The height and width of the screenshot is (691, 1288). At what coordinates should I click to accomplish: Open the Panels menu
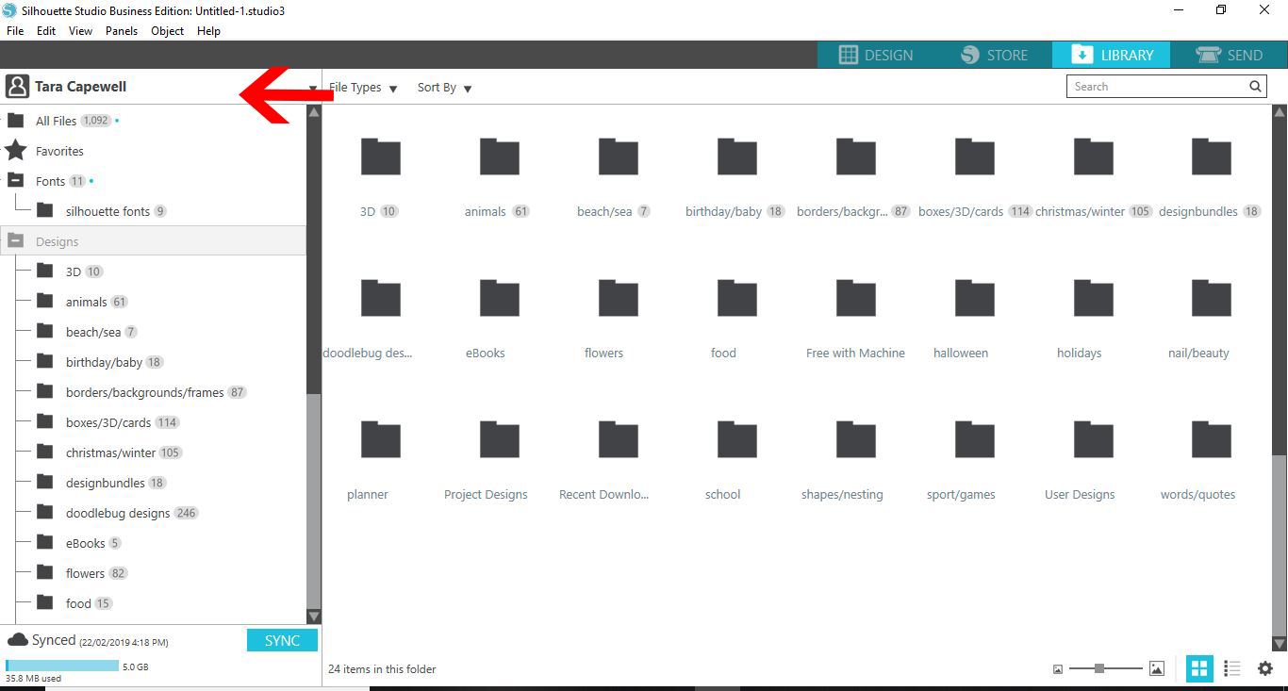tap(122, 31)
